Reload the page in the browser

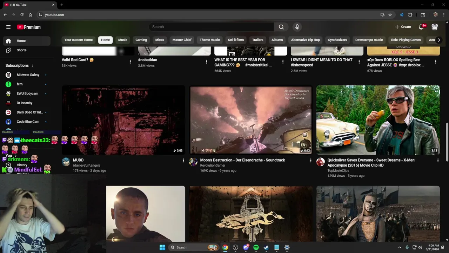point(22,15)
